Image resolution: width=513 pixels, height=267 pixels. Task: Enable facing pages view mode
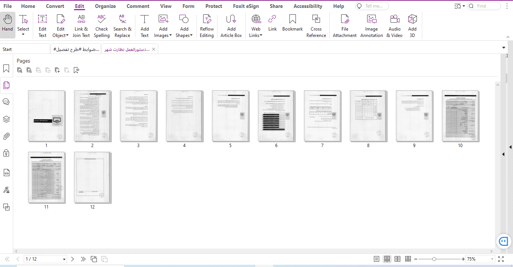pos(397,259)
